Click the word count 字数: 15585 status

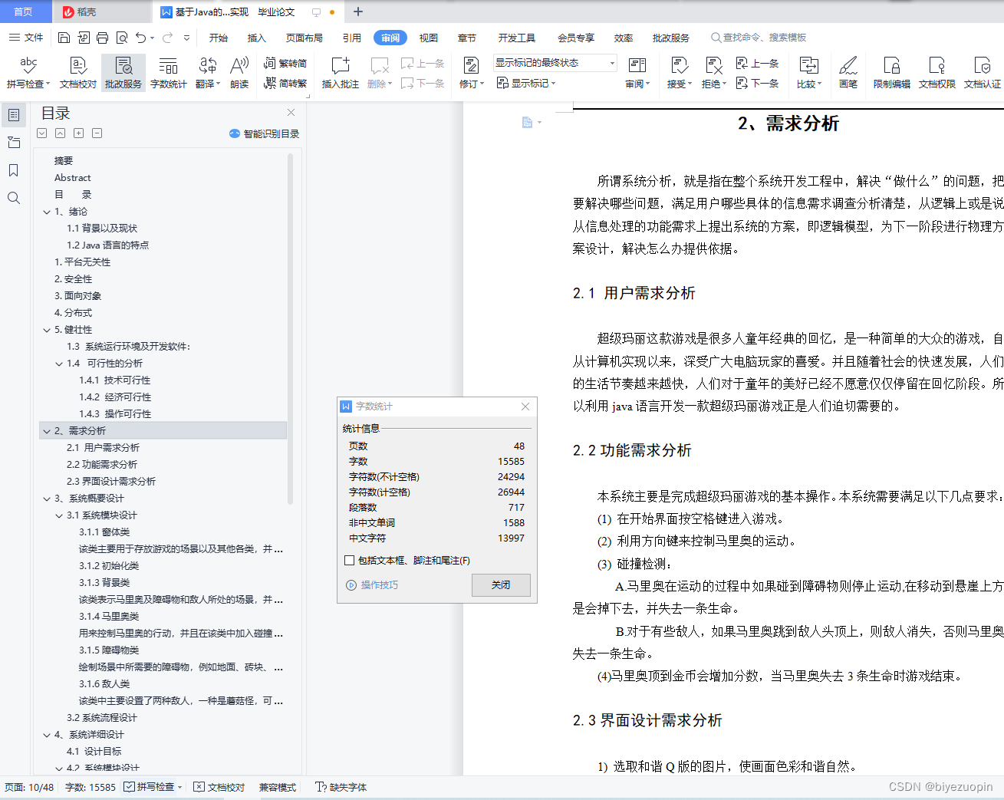[91, 787]
